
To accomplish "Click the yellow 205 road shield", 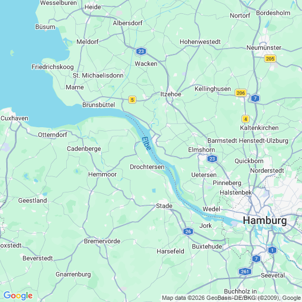I will pyautogui.click(x=270, y=59).
